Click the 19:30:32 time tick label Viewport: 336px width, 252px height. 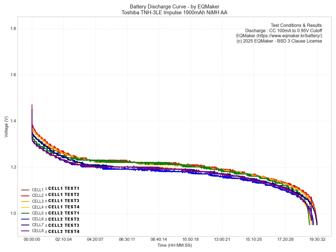click(317, 240)
